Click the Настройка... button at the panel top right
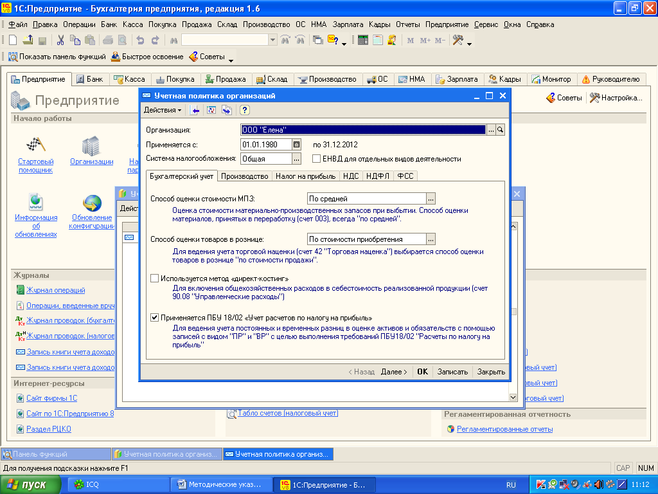The height and width of the screenshot is (494, 658). pos(616,98)
